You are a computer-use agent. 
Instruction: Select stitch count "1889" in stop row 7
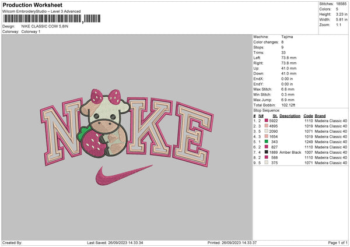point(274,152)
